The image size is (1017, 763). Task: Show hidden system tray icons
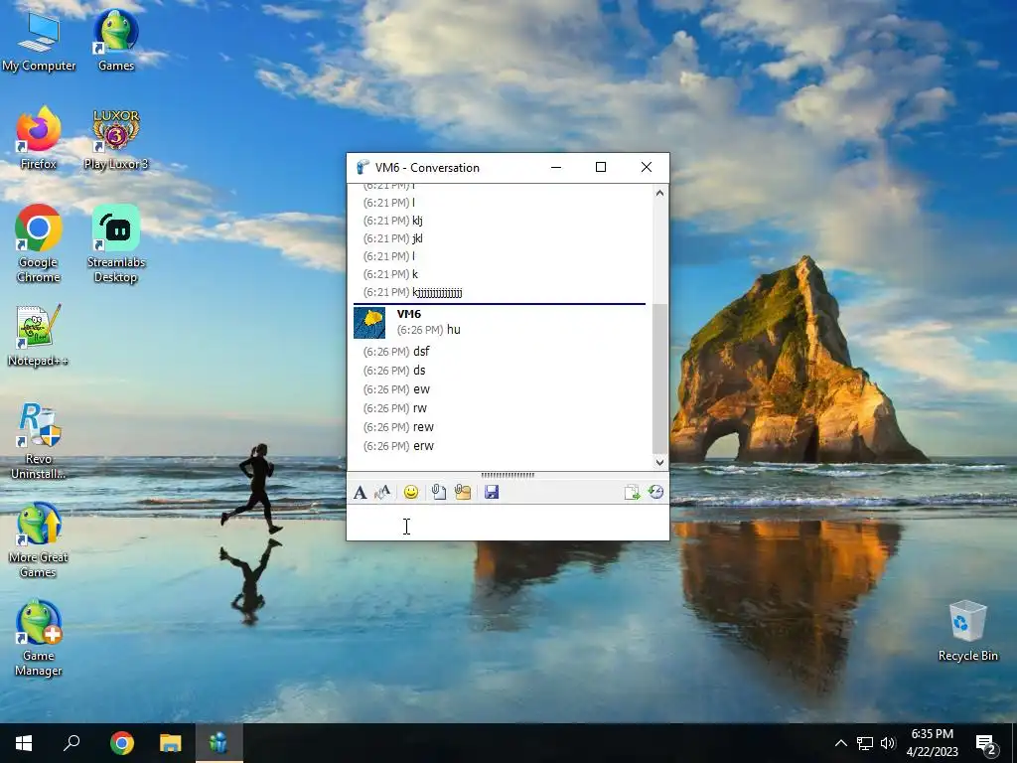[x=840, y=743]
